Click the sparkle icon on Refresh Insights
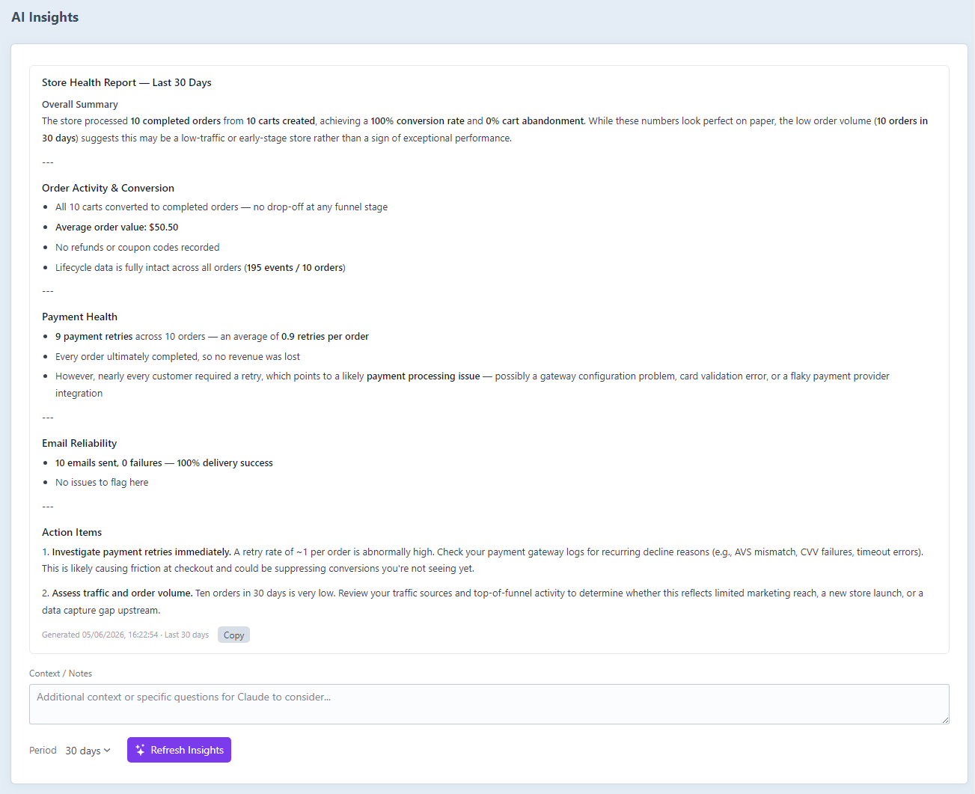This screenshot has width=975, height=794. click(140, 750)
